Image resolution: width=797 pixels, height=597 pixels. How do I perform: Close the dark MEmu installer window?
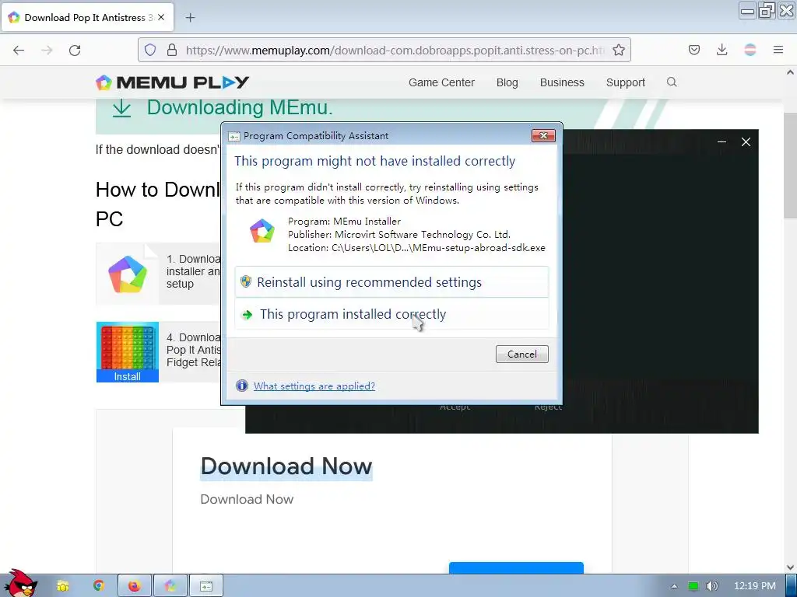(746, 141)
